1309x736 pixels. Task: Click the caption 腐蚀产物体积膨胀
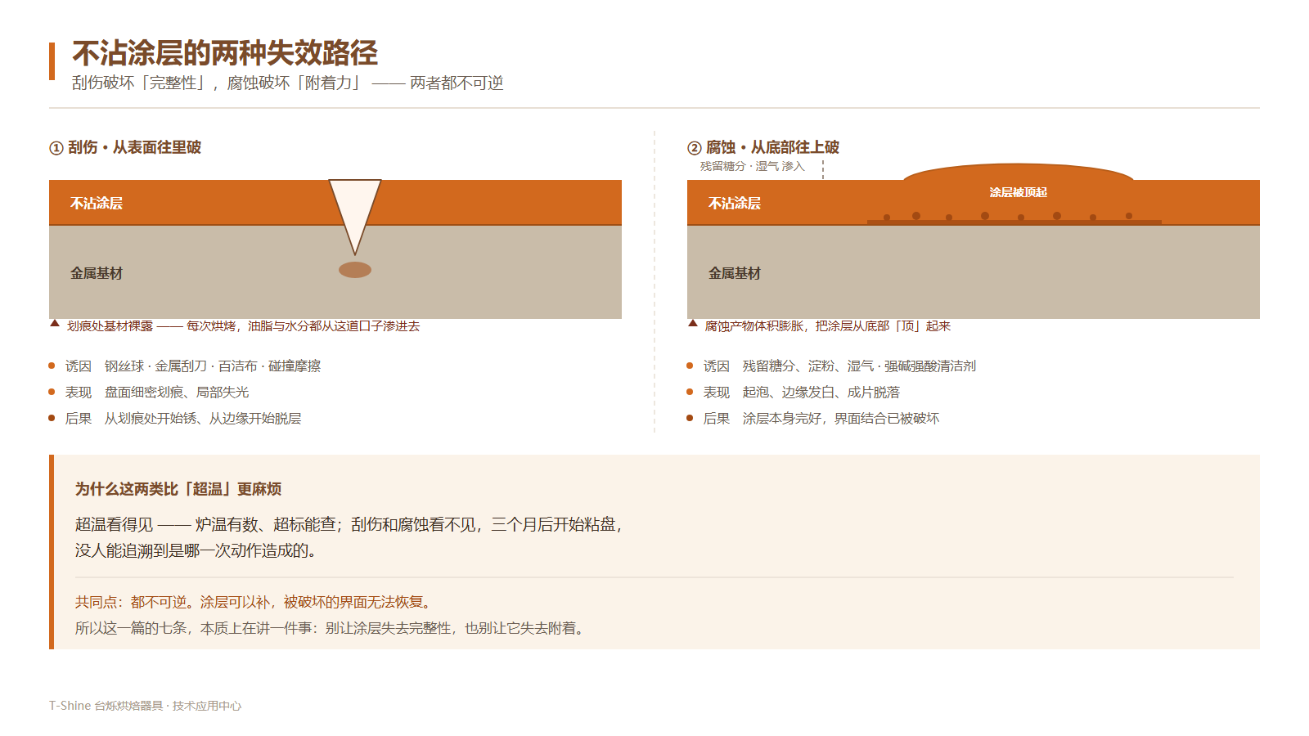(x=828, y=325)
